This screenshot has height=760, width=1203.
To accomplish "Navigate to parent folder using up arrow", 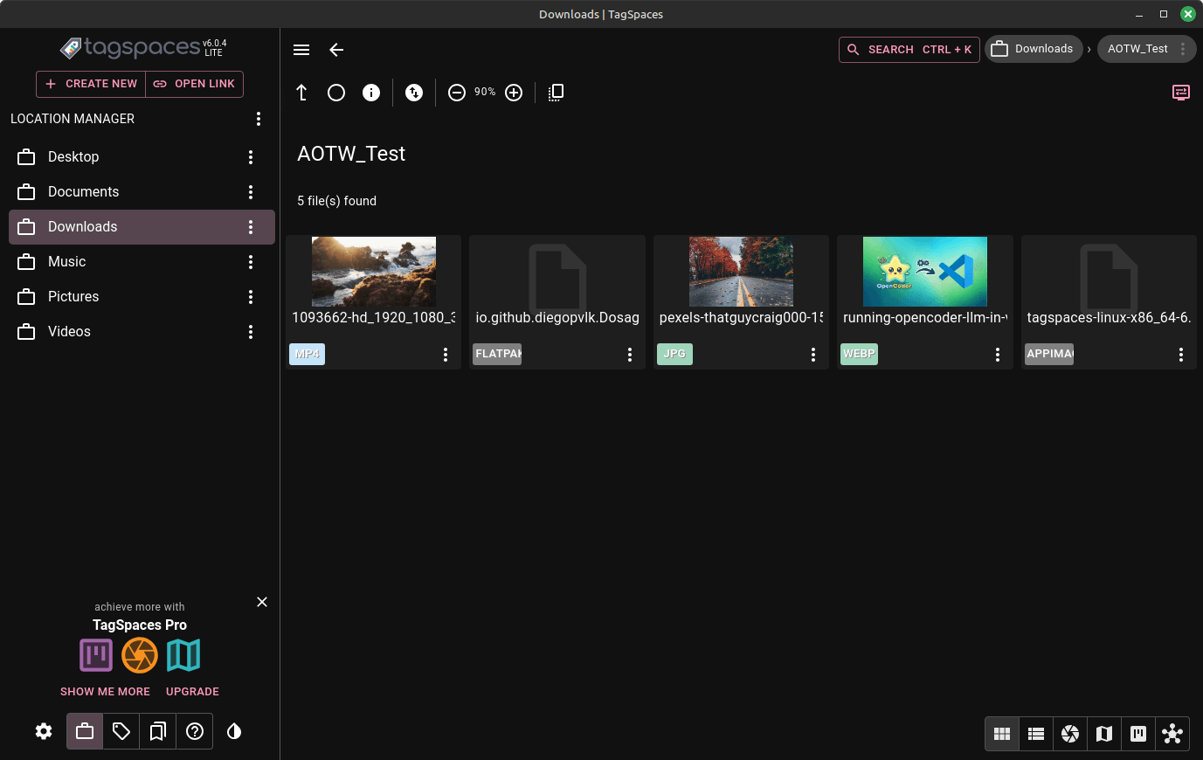I will (x=301, y=92).
